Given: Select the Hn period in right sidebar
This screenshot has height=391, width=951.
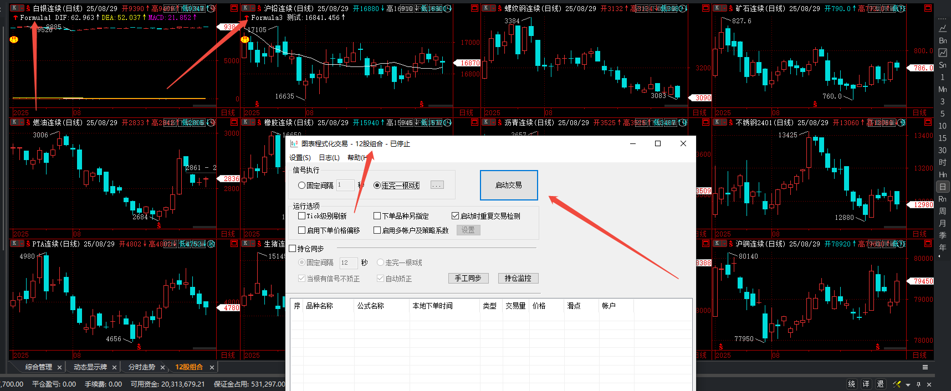Looking at the screenshot, I should pyautogui.click(x=943, y=175).
